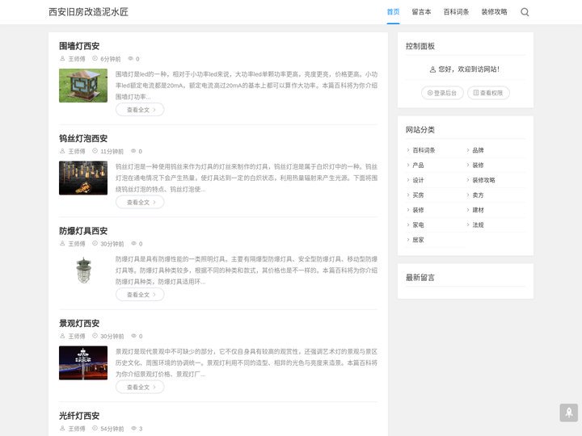Open the 居家 category link
The image size is (582, 436).
419,240
